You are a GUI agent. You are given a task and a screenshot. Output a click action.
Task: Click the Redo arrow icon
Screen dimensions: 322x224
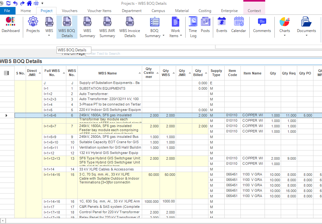click(x=22, y=3)
